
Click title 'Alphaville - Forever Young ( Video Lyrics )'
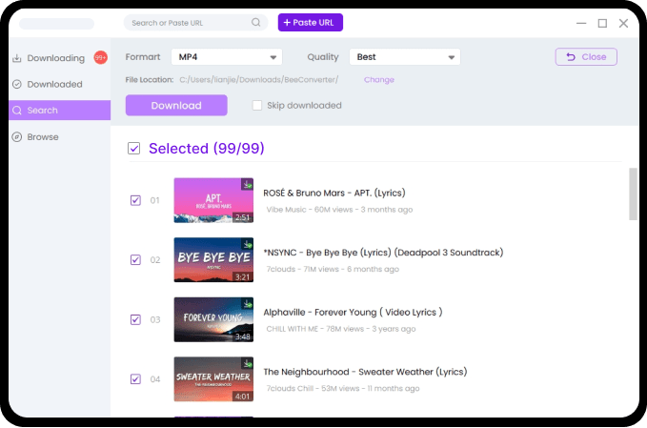point(353,312)
